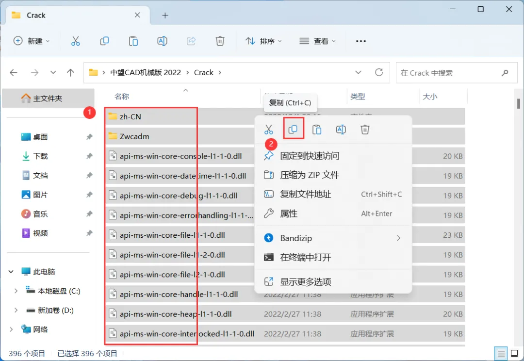Click the Rename icon in the toolbar
The image size is (524, 361).
coord(162,41)
